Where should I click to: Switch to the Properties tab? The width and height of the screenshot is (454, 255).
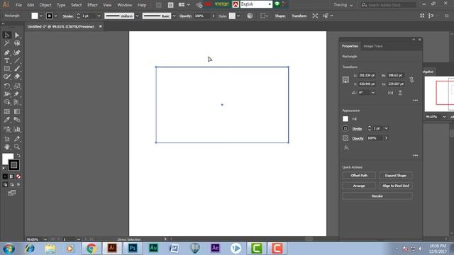pos(350,46)
